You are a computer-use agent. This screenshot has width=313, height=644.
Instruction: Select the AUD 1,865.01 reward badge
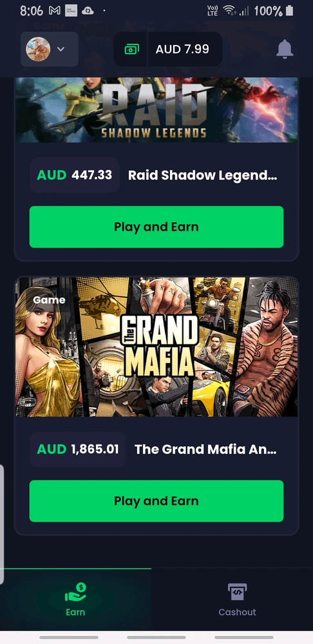[x=78, y=449]
